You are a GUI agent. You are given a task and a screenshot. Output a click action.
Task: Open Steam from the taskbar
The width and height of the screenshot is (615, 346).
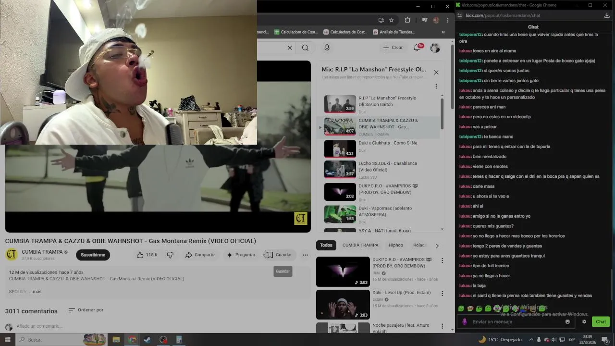pyautogui.click(x=147, y=340)
